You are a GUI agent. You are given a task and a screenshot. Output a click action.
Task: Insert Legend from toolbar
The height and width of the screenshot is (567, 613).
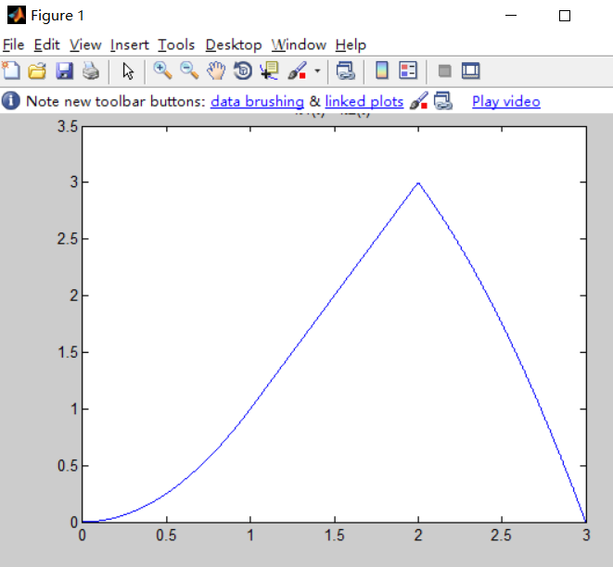pyautogui.click(x=408, y=70)
